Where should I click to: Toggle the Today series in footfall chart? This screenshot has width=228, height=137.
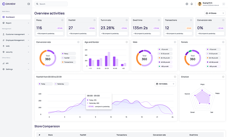pyautogui.click(x=45, y=84)
